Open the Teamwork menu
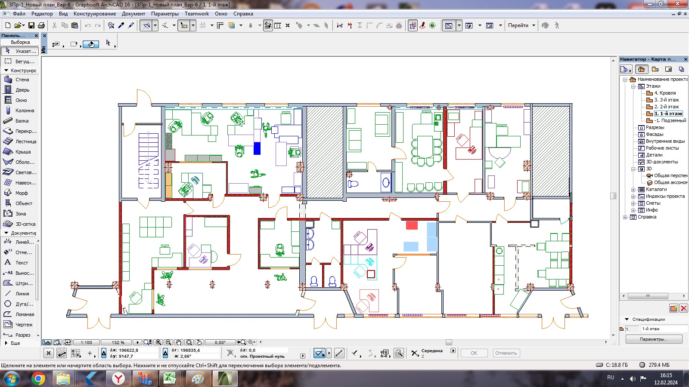The width and height of the screenshot is (689, 387). coord(197,14)
